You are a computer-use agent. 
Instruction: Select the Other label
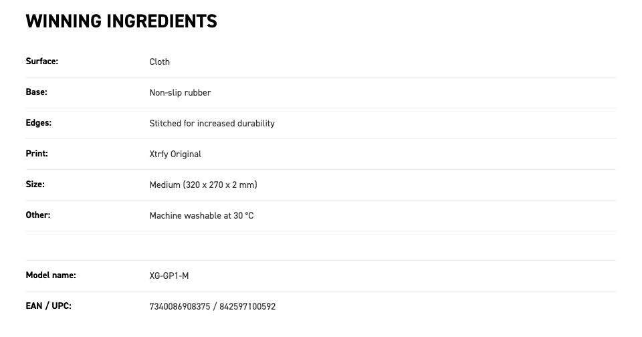click(x=38, y=215)
